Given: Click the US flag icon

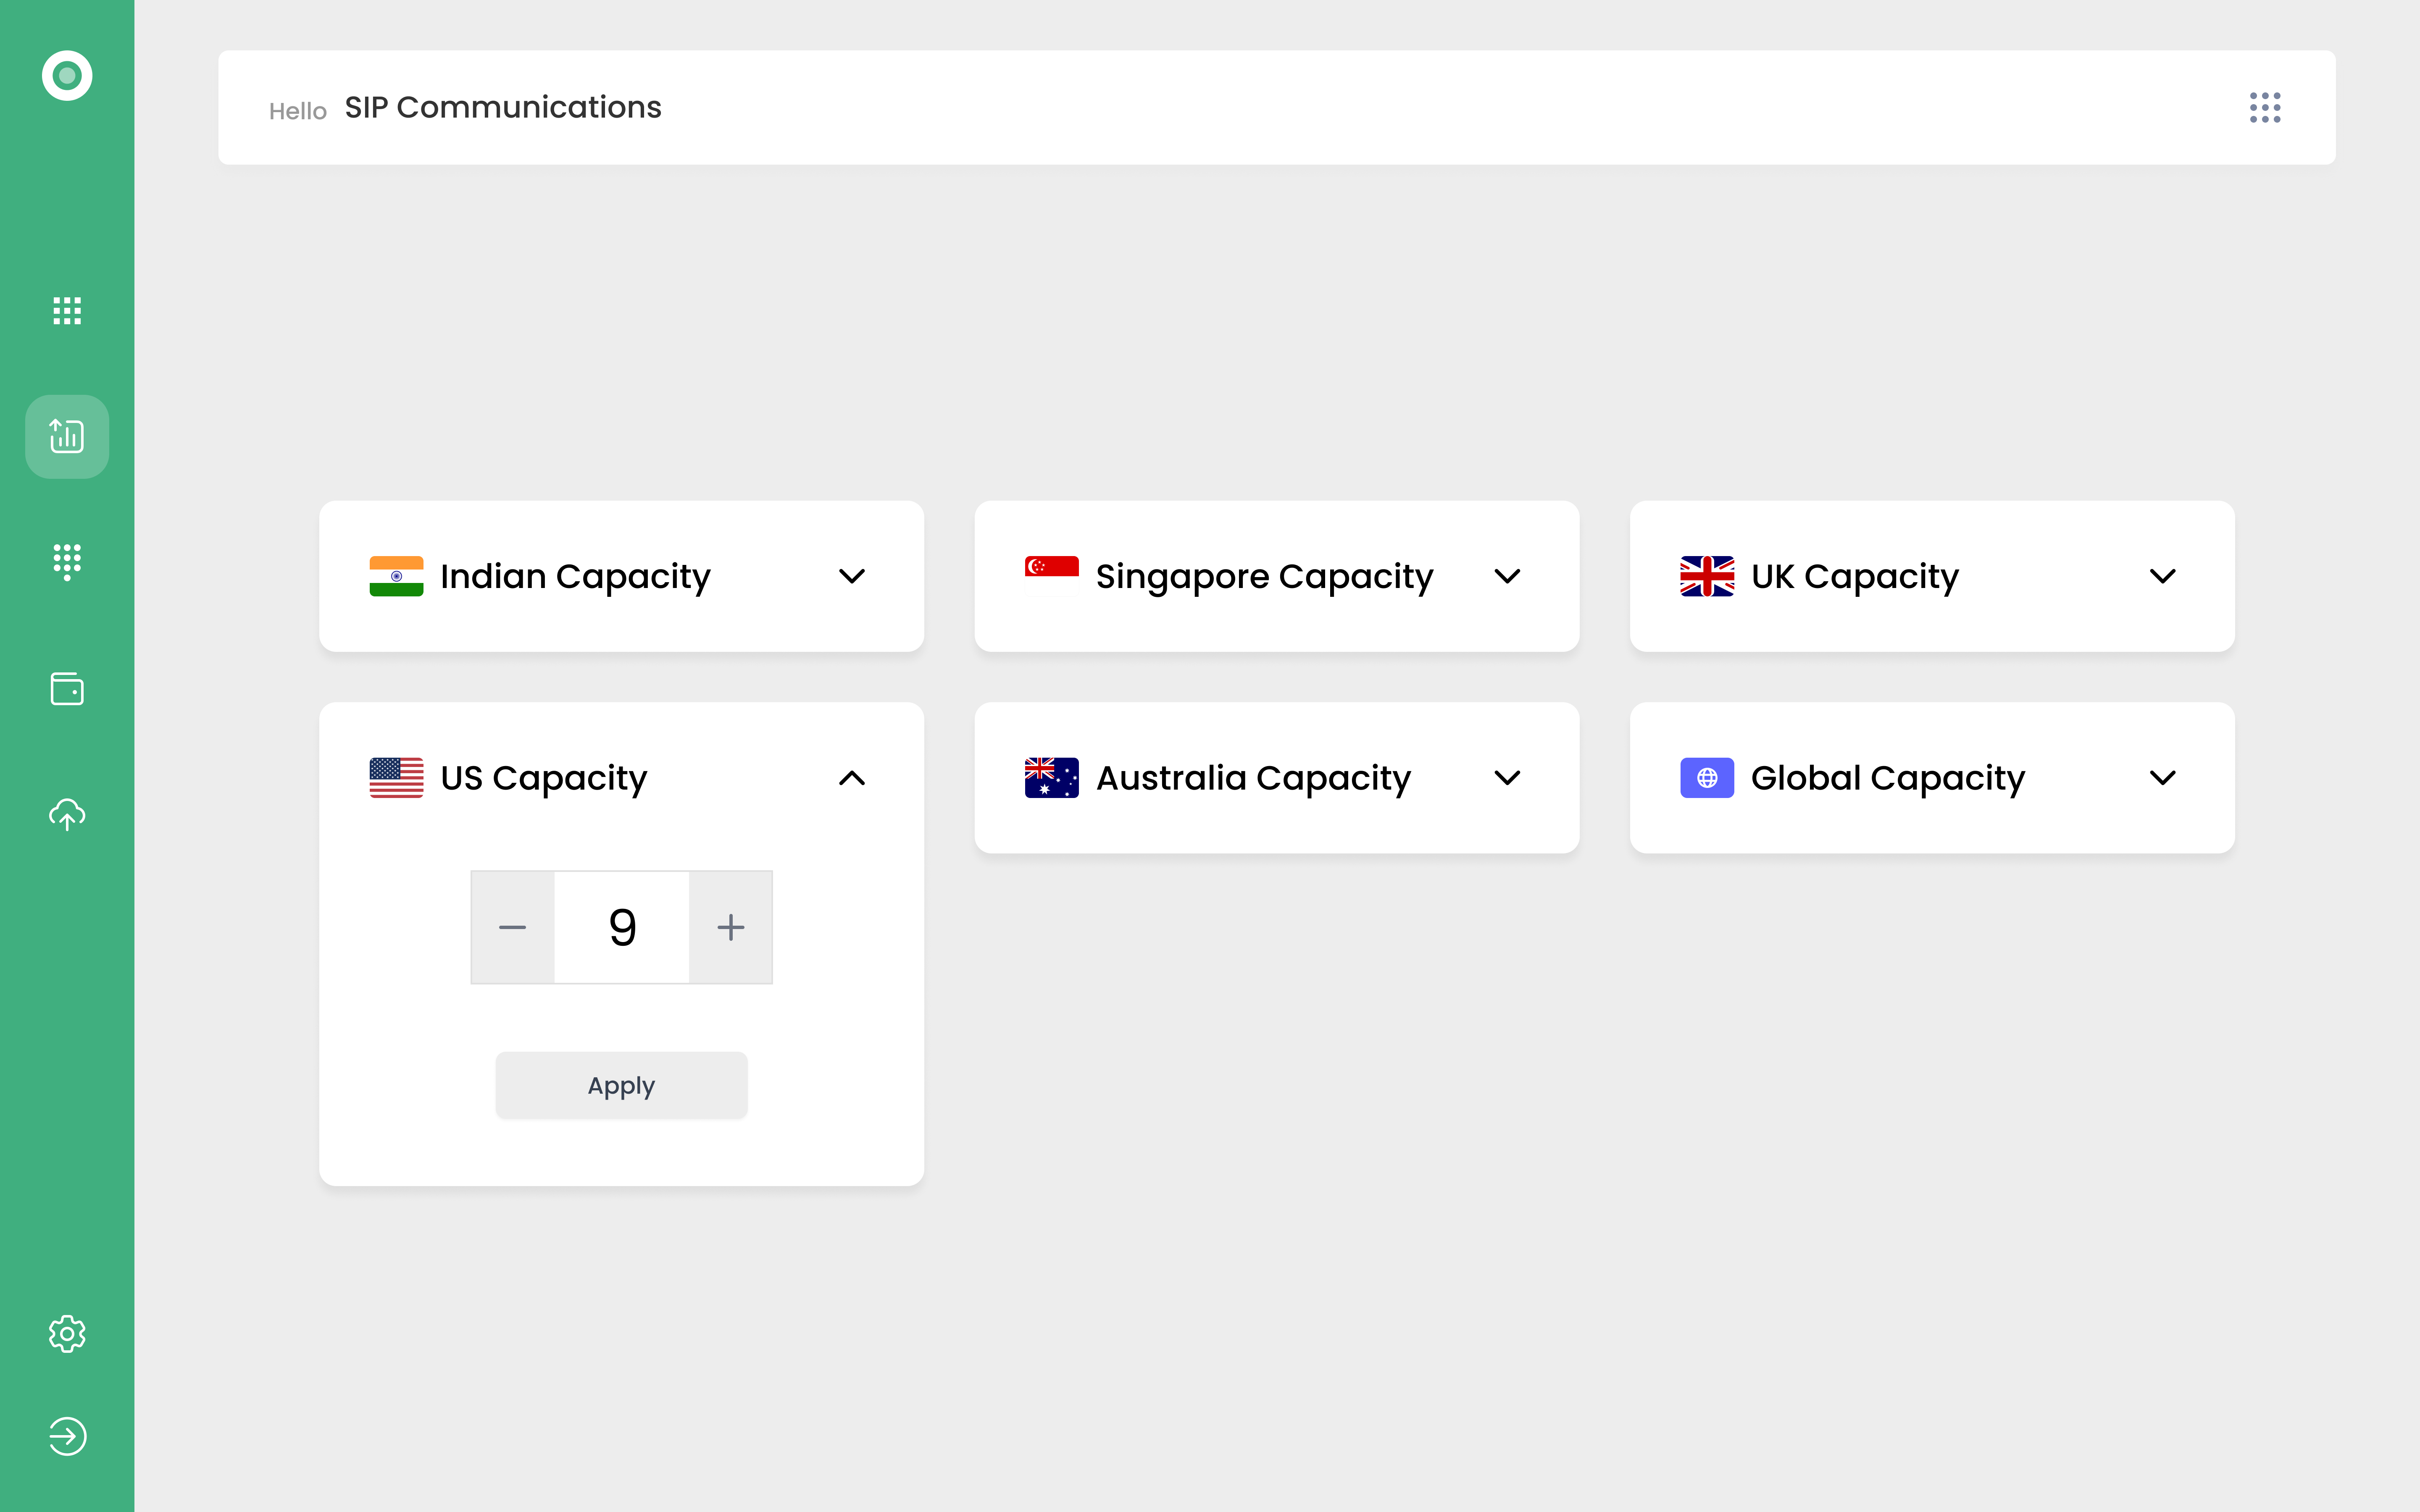Looking at the screenshot, I should point(396,778).
